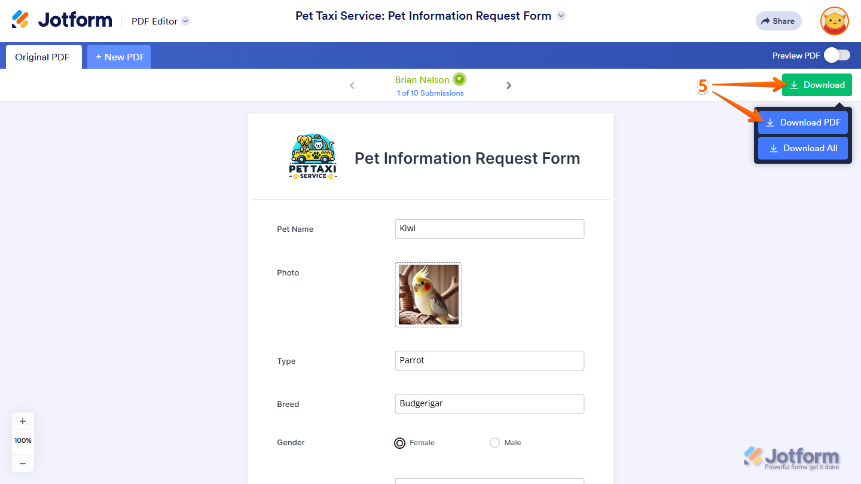Choose Download PDF from the menu

click(x=803, y=122)
